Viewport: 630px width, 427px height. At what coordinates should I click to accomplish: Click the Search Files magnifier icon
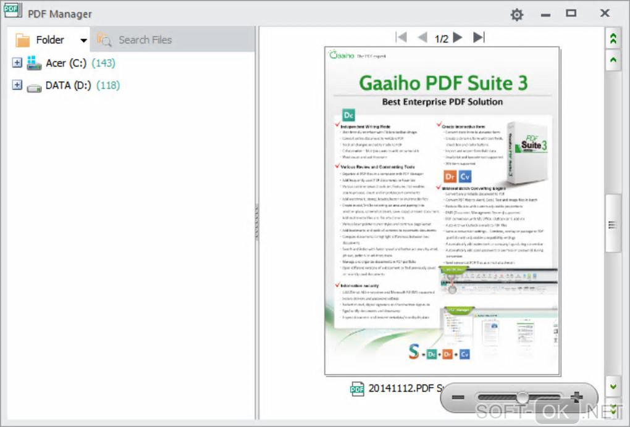click(x=104, y=39)
